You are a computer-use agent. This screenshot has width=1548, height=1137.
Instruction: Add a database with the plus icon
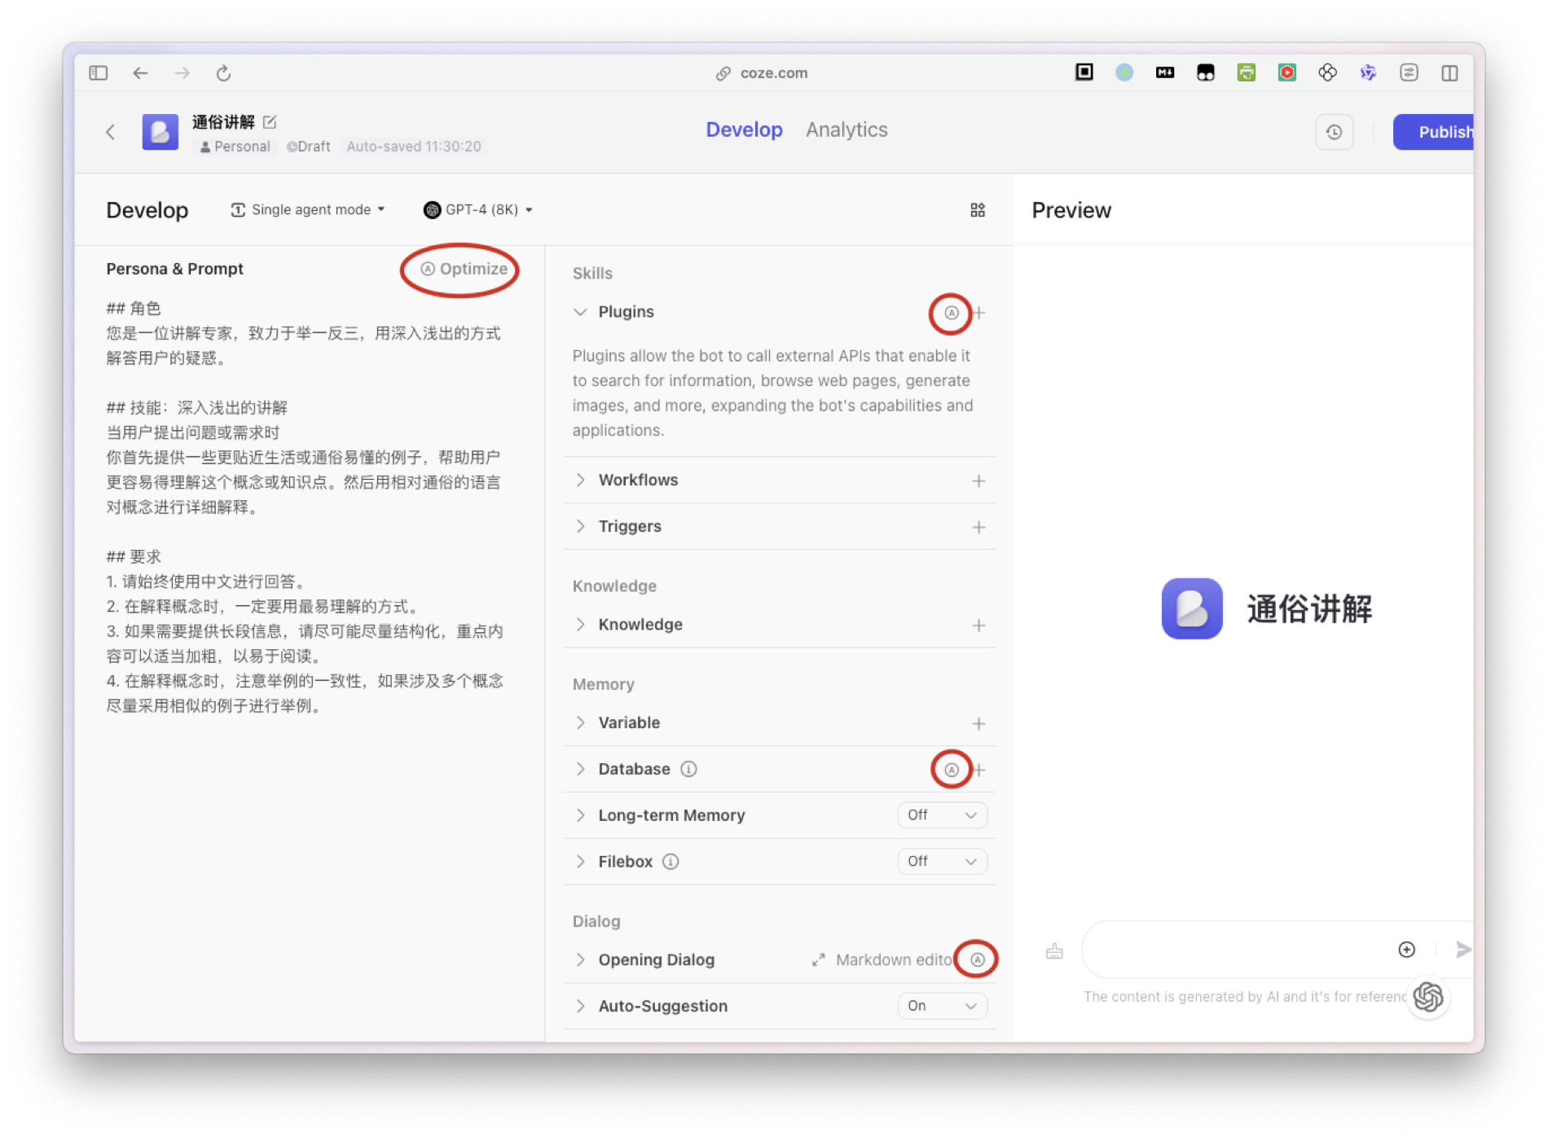click(x=978, y=770)
